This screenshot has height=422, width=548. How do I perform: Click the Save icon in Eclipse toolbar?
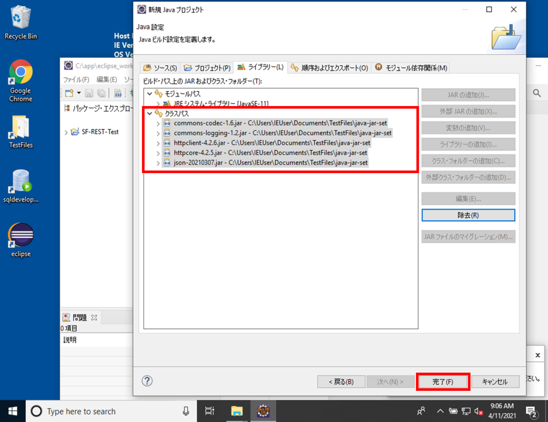tap(90, 94)
